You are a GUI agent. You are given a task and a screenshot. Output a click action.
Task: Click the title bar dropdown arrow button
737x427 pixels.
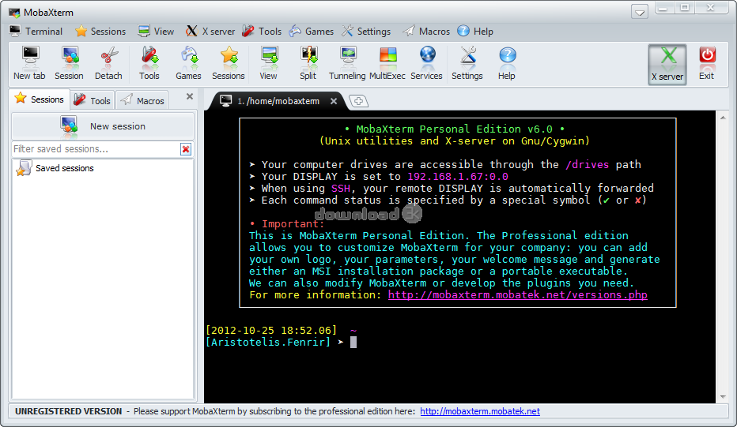640,12
